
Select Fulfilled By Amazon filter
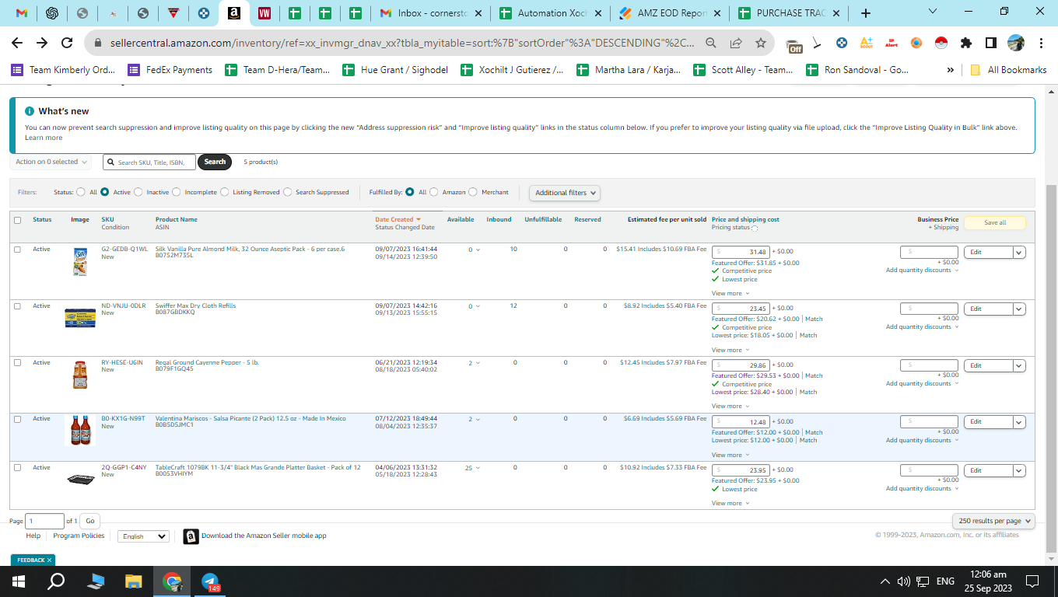pyautogui.click(x=434, y=192)
